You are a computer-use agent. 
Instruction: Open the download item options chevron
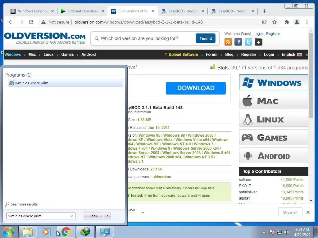(x=143, y=213)
